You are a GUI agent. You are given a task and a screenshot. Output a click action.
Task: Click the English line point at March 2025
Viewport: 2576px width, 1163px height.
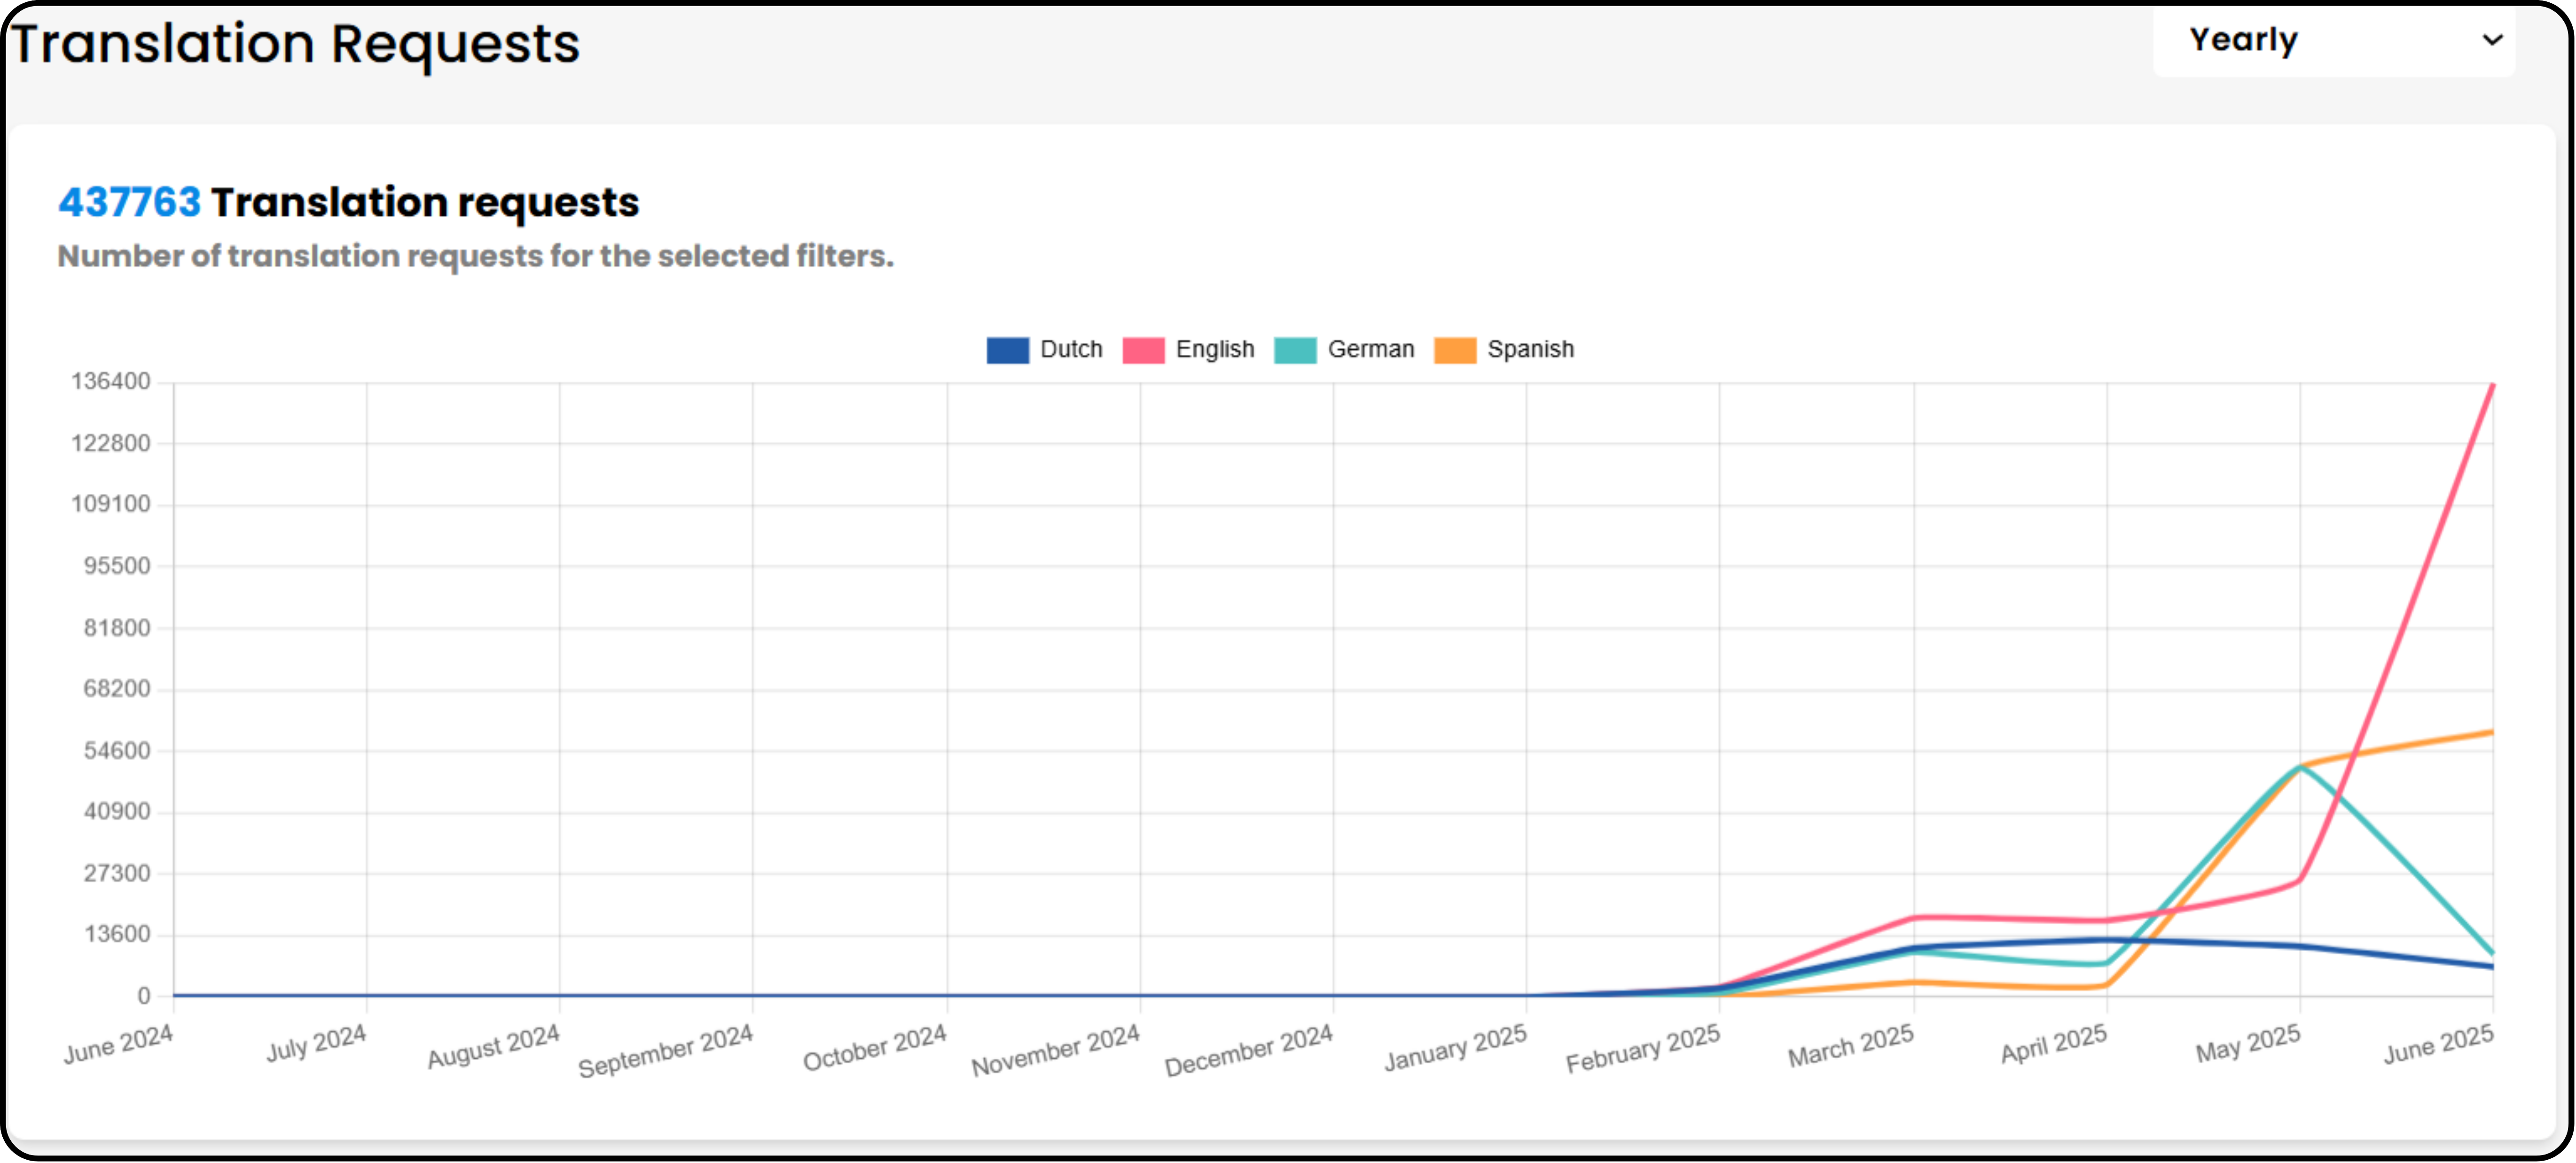[x=1914, y=918]
